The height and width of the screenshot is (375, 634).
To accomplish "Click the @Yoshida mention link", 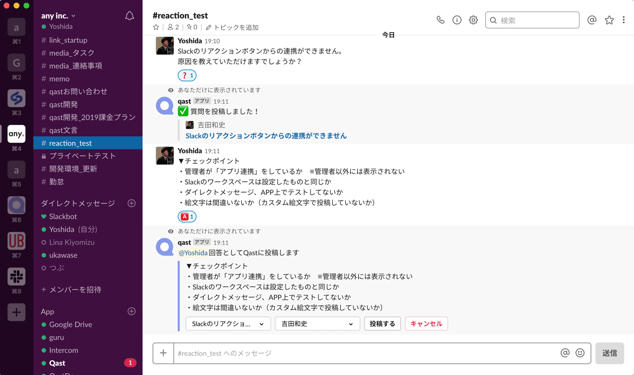I will coord(192,253).
